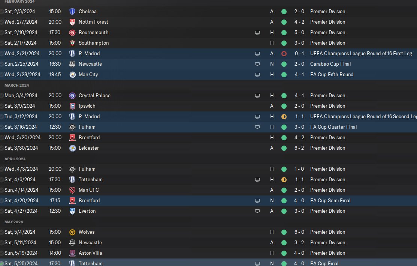This screenshot has width=417, height=266.
Task: Click the Ipswich club crest
Action: tap(72, 106)
